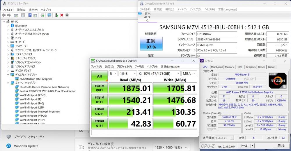Open the 表示(V) menu in Device Manager
Viewport: 291px width, 151px height.
[x=33, y=10]
